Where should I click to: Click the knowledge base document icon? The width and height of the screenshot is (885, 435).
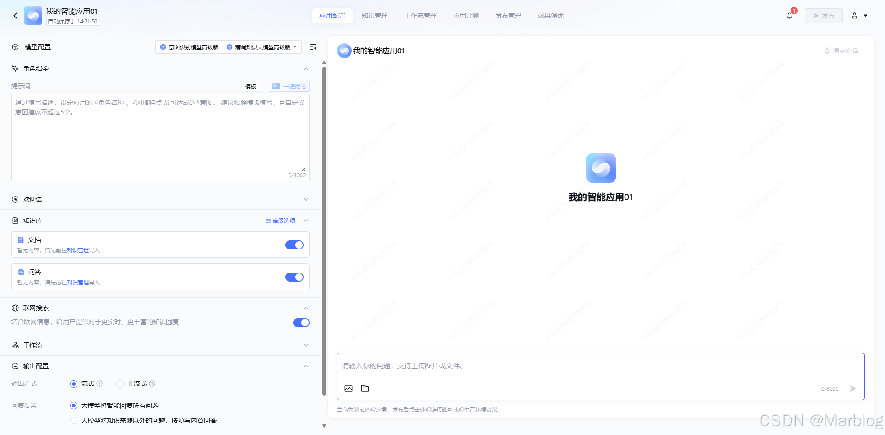click(15, 220)
